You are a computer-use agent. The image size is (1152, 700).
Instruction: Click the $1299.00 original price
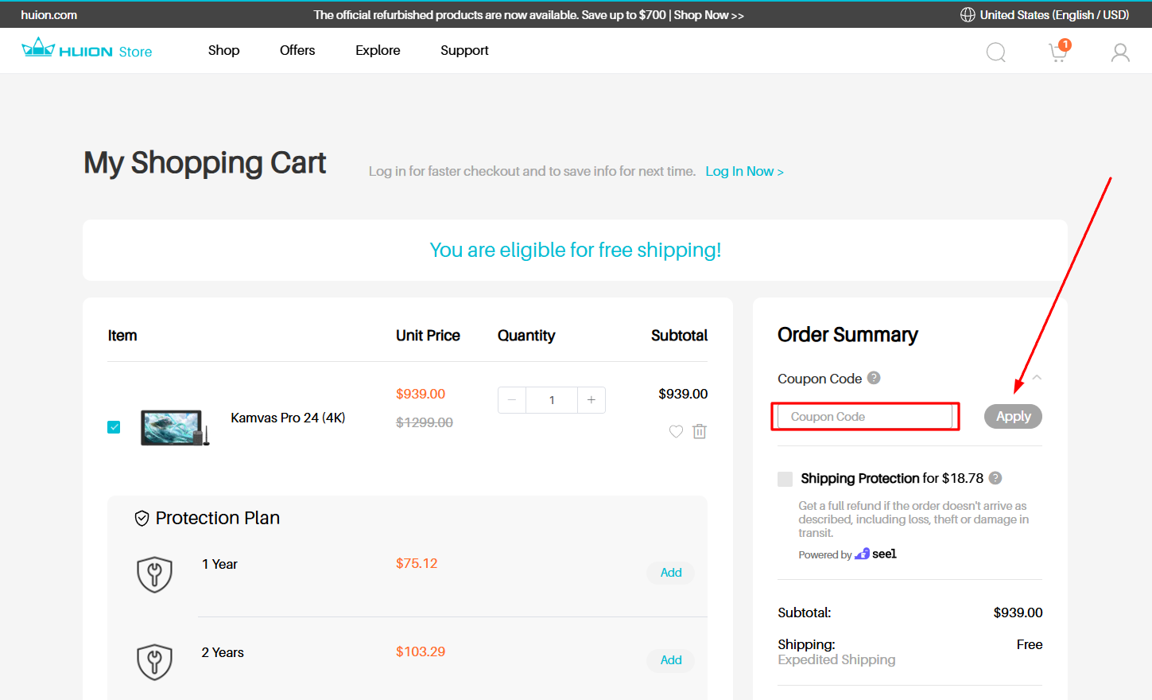coord(425,422)
